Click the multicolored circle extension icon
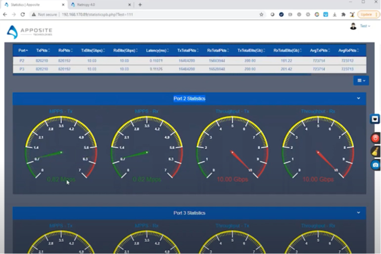Viewport: 381px width, 254px height. tap(317, 15)
